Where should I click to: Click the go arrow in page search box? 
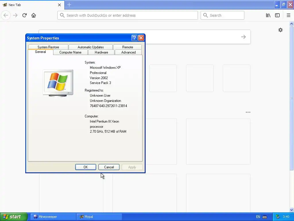pyautogui.click(x=243, y=37)
